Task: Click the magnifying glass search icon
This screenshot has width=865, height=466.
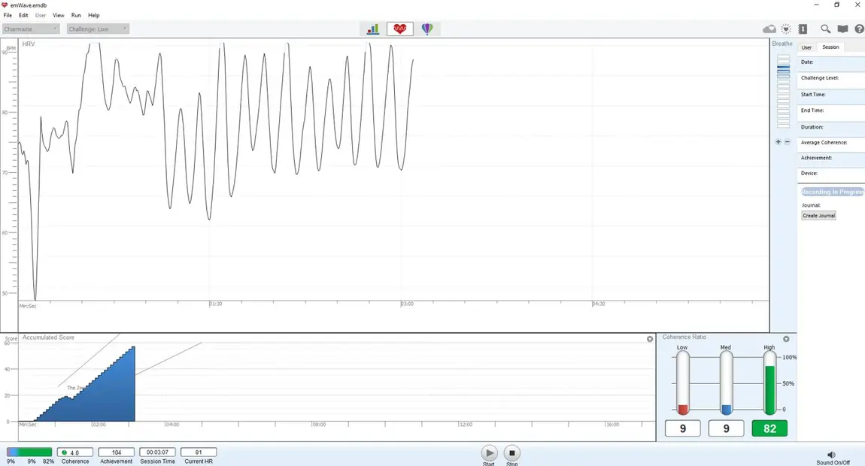Action: (x=825, y=29)
